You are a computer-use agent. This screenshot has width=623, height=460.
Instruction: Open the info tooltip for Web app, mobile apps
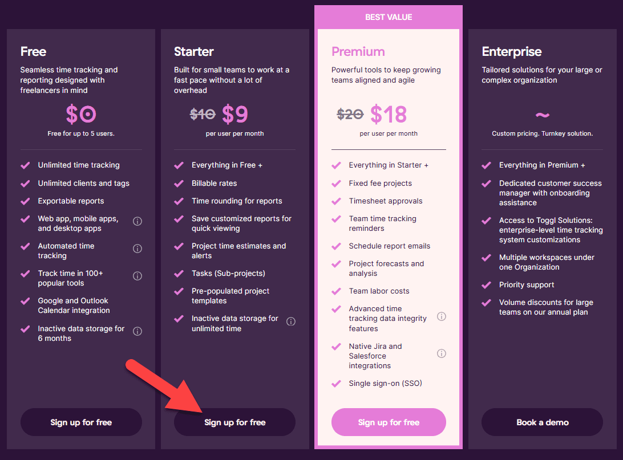pos(137,221)
